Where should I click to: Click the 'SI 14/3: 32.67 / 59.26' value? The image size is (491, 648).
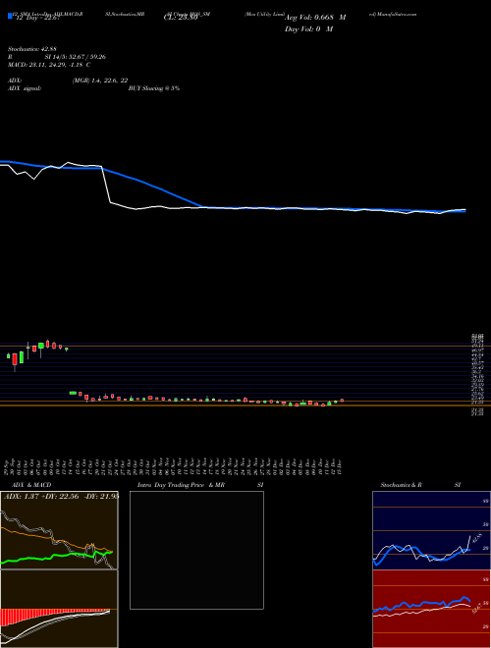76,57
